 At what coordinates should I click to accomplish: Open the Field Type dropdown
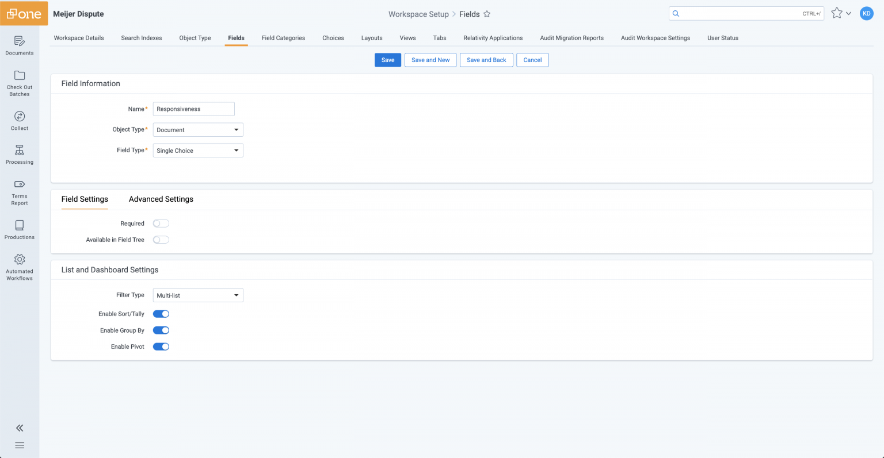coord(197,150)
